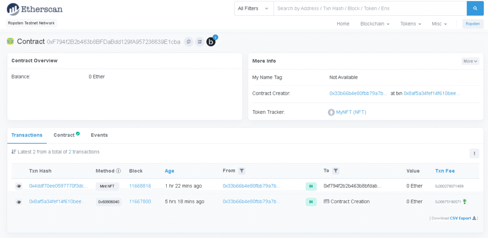Image resolution: width=488 pixels, height=238 pixels.
Task: Open block 11668816
Action: point(140,186)
